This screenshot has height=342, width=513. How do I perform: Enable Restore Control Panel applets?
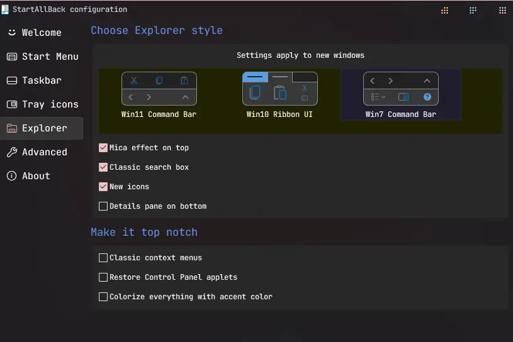(x=103, y=277)
